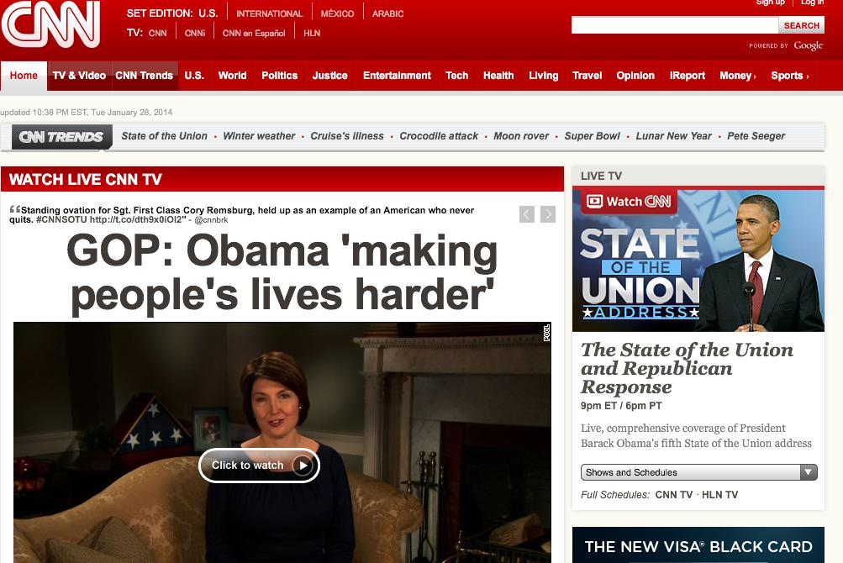This screenshot has width=843, height=563.
Task: Click the play icon on the video
Action: [302, 466]
